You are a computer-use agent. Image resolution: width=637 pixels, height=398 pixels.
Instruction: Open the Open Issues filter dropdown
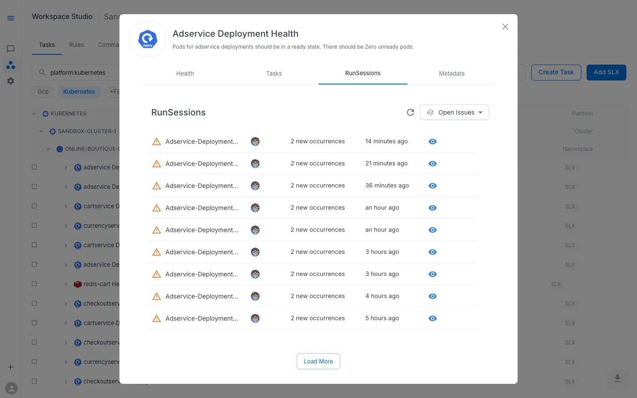(455, 112)
